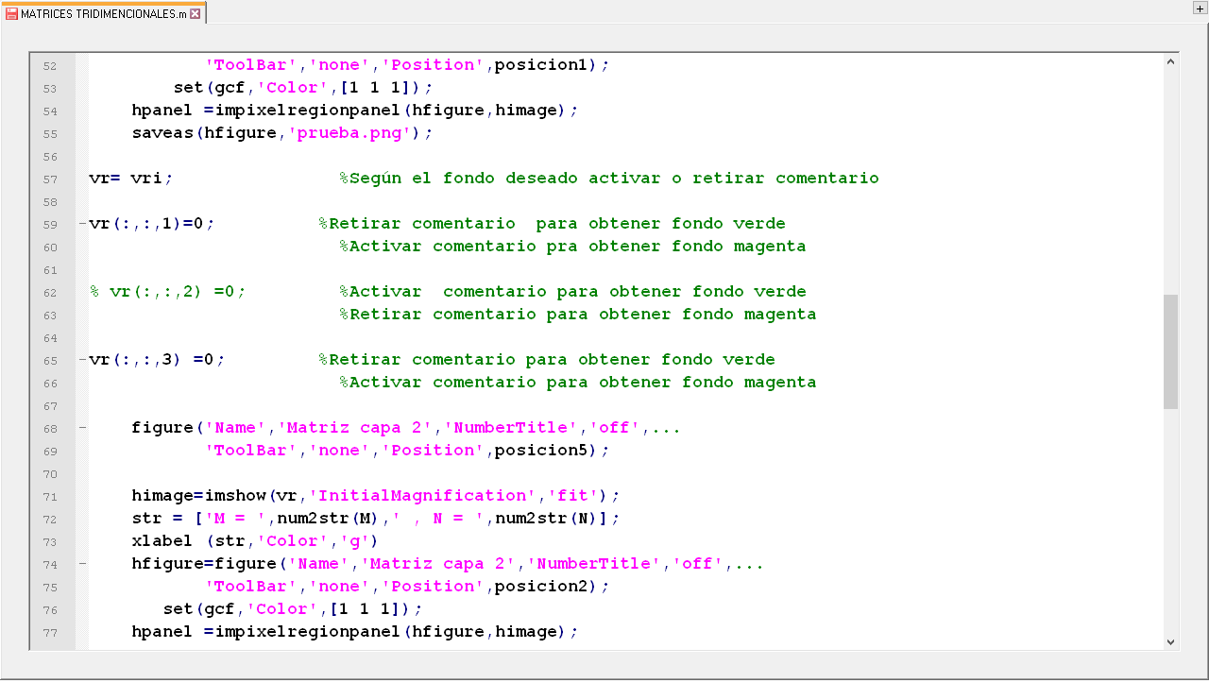Screen dimensions: 1209x683
Task: Set breakpoint on dash at line 74
Action: [x=82, y=564]
